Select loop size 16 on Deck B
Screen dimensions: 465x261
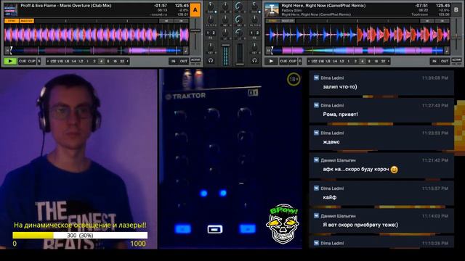coord(376,61)
